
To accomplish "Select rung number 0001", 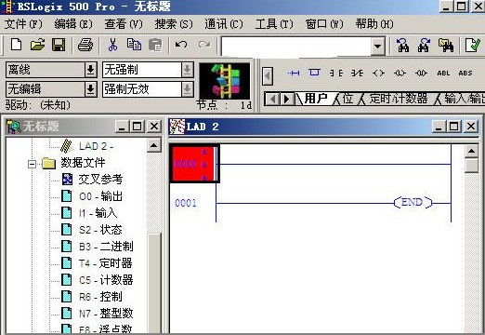I will 186,203.
